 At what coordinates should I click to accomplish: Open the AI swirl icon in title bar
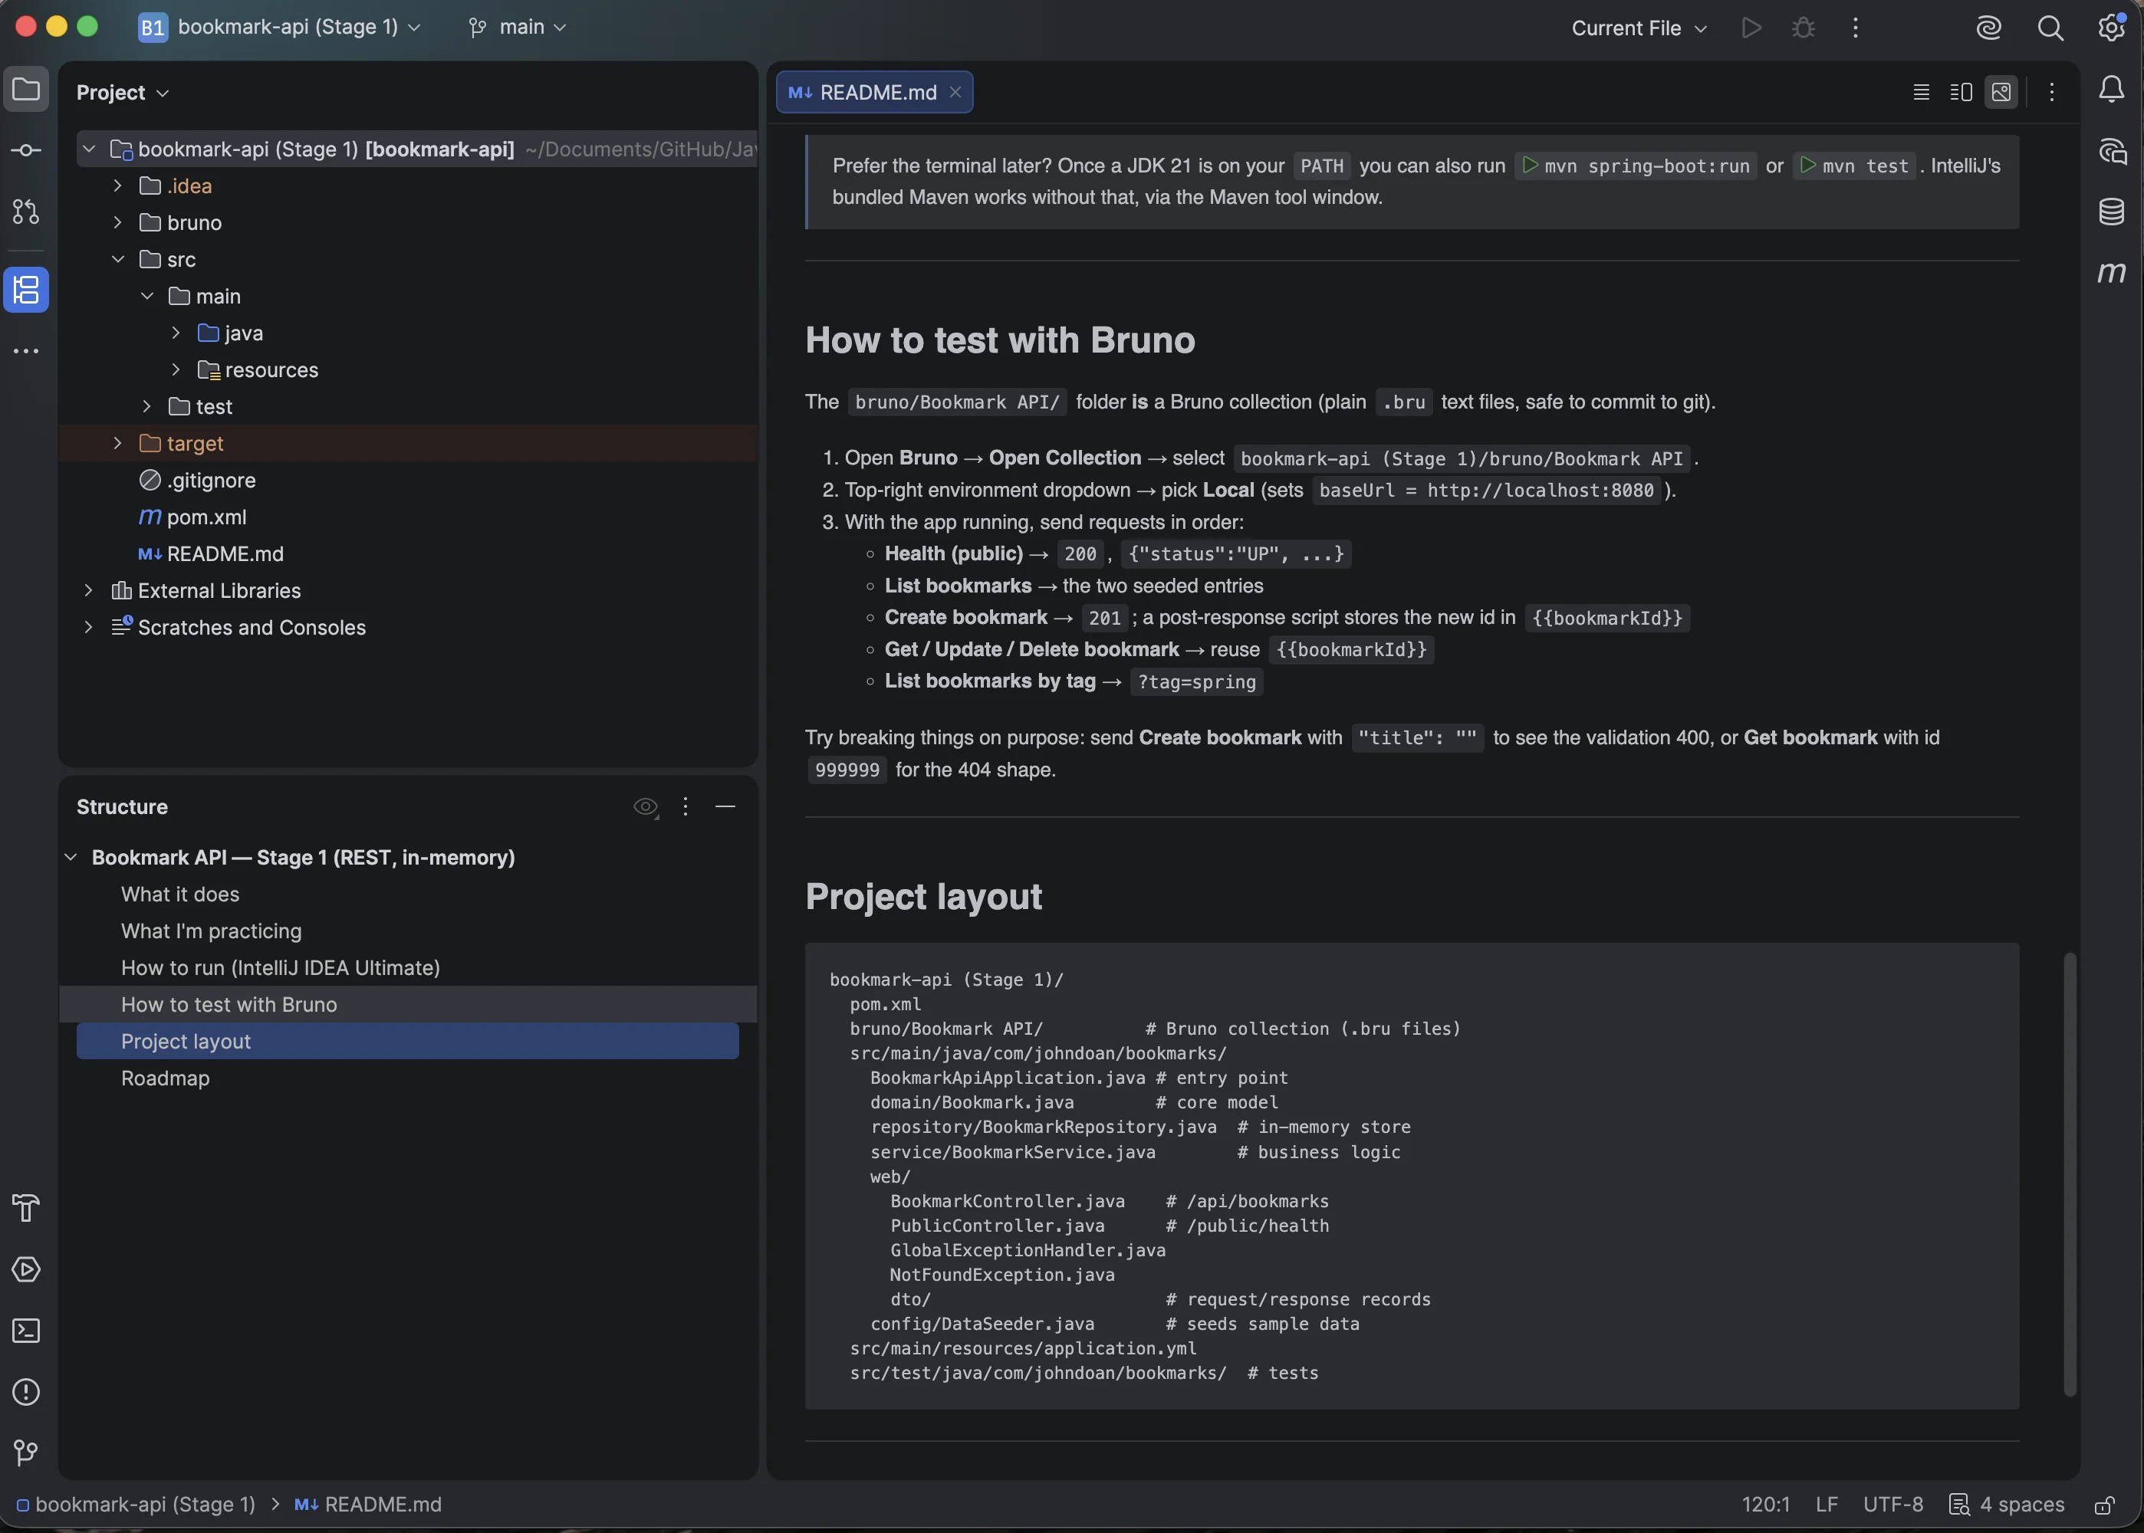coord(1989,28)
